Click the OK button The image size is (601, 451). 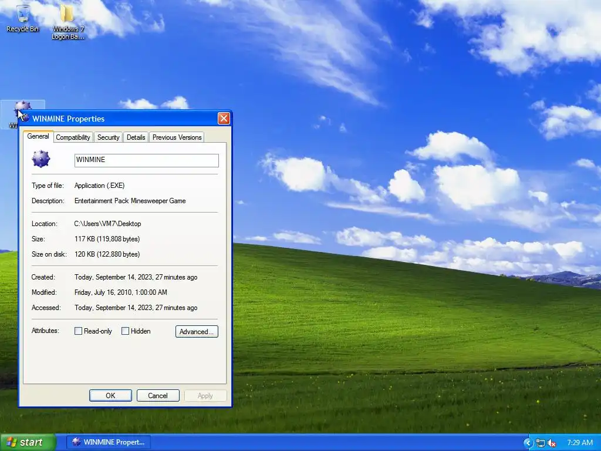[x=110, y=395]
